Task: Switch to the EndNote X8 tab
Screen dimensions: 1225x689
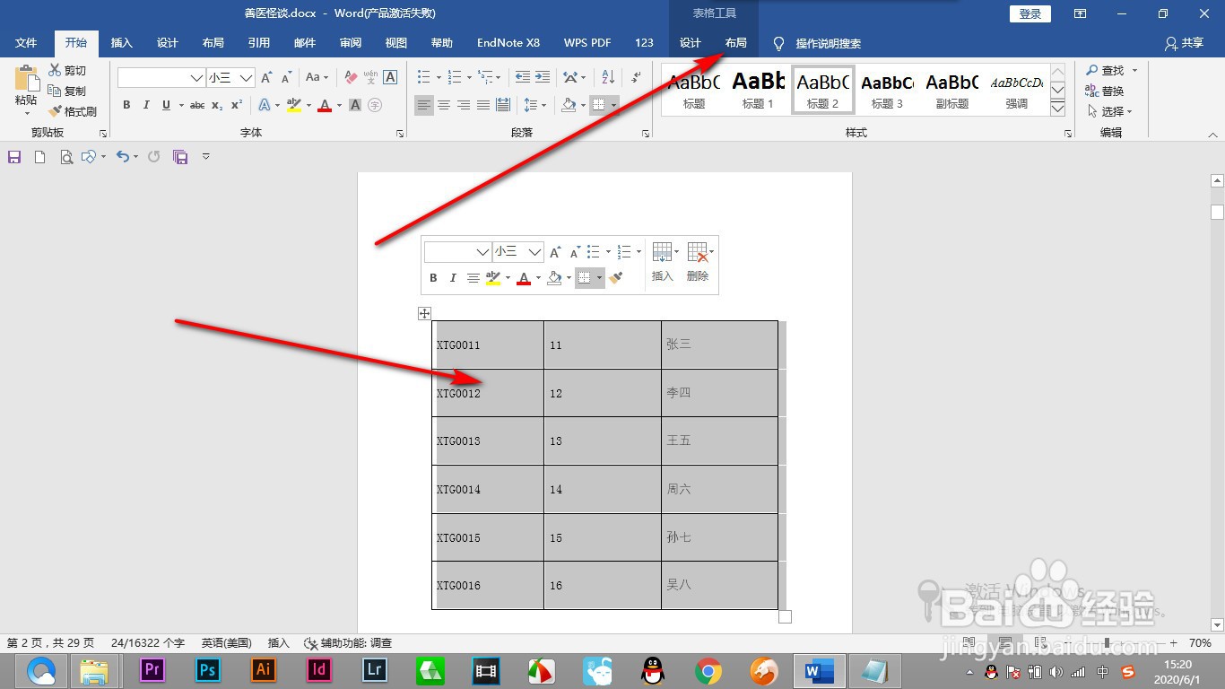Action: point(508,43)
